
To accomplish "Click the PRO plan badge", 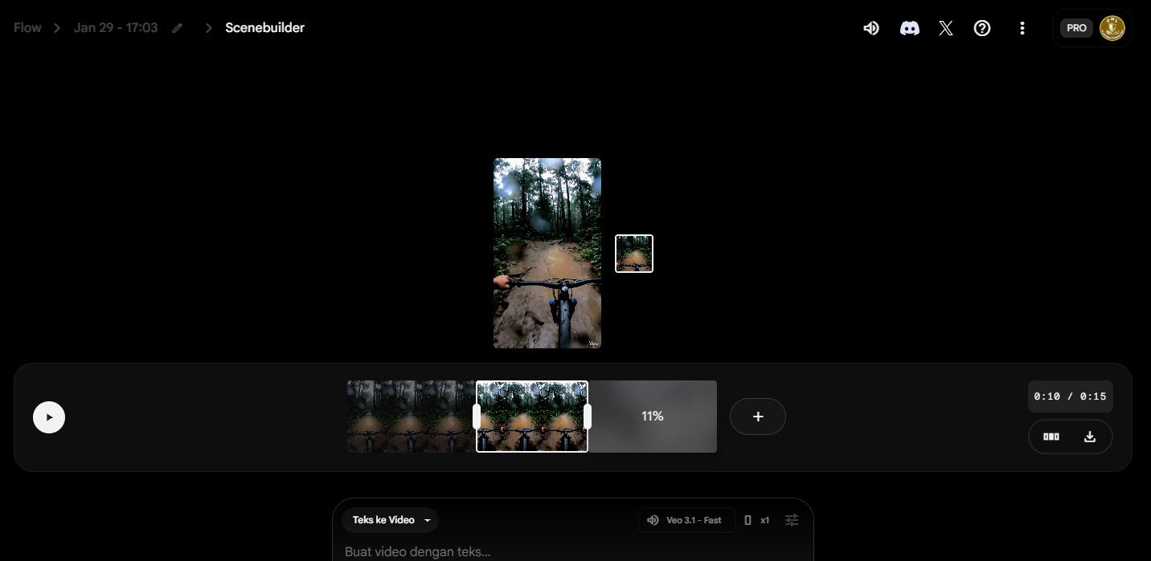I will (x=1076, y=28).
